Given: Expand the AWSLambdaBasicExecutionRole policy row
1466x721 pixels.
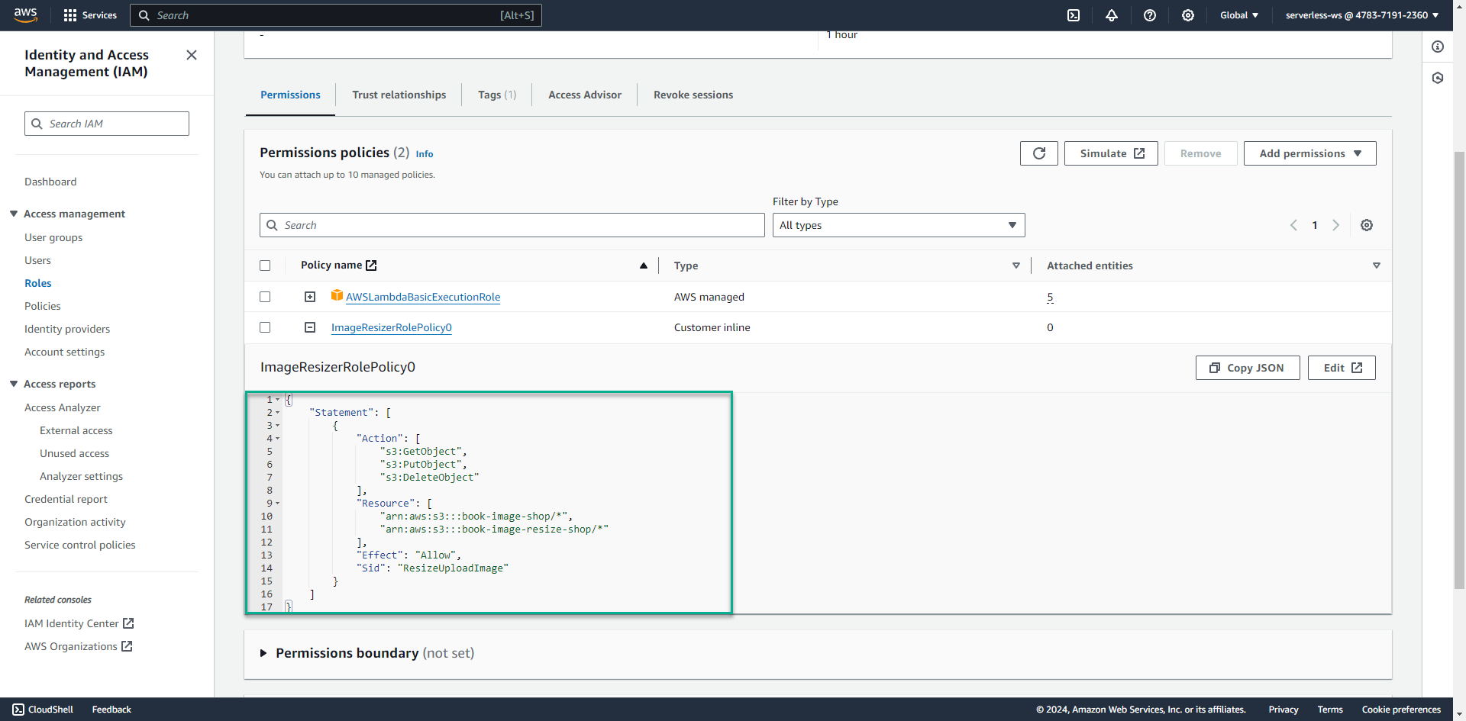Looking at the screenshot, I should (310, 297).
